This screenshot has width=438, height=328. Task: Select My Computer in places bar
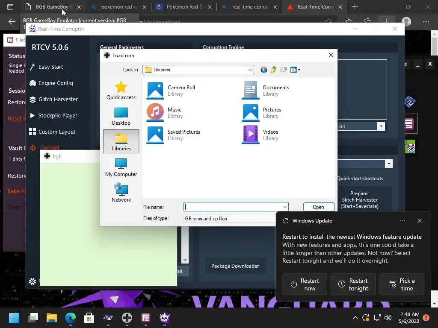(x=121, y=167)
